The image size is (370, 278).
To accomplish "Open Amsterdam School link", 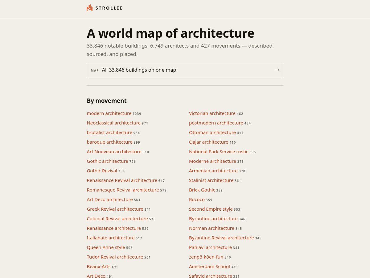I will [209, 267].
